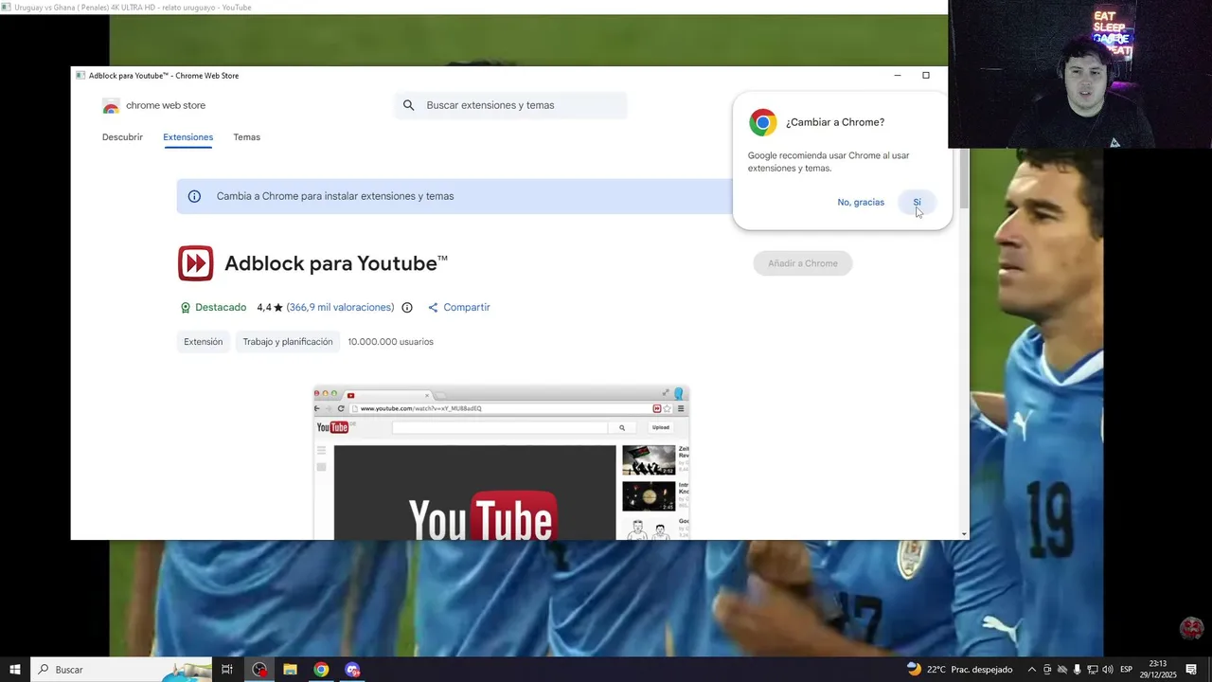This screenshot has width=1212, height=682.
Task: Click the Windows taskbar Buscar search box
Action: 123,670
